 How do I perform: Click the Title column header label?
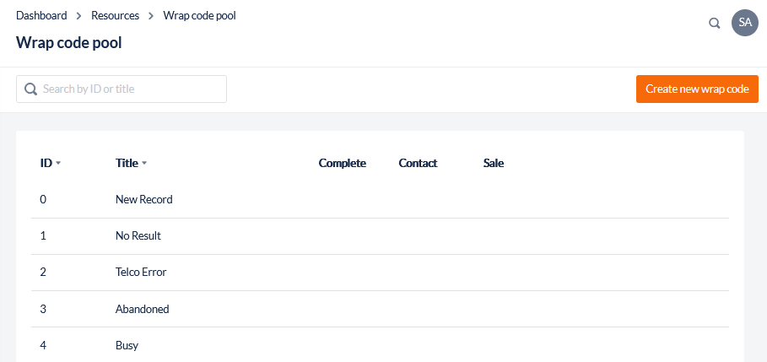pos(127,163)
